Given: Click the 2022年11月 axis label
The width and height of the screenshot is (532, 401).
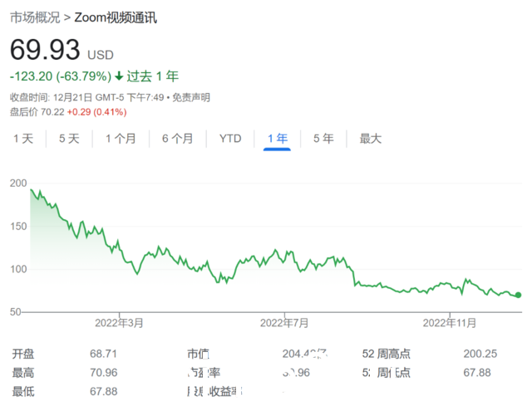Looking at the screenshot, I should (x=449, y=323).
